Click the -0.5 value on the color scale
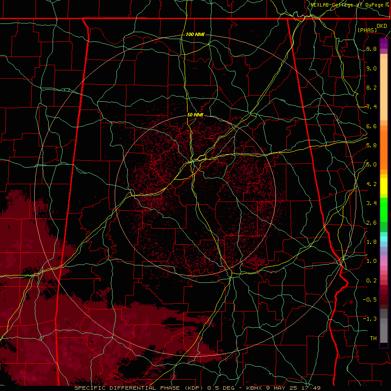391x391 pixels. [x=370, y=300]
